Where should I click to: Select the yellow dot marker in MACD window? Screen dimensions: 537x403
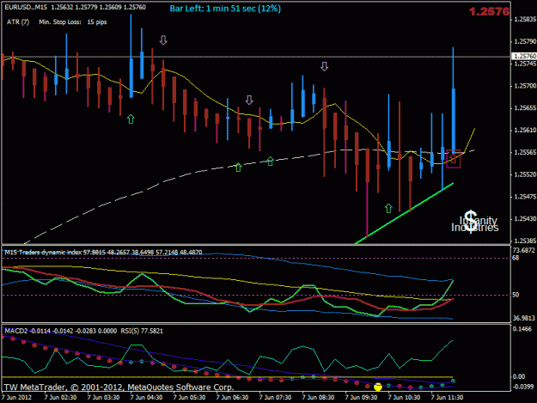[378, 387]
